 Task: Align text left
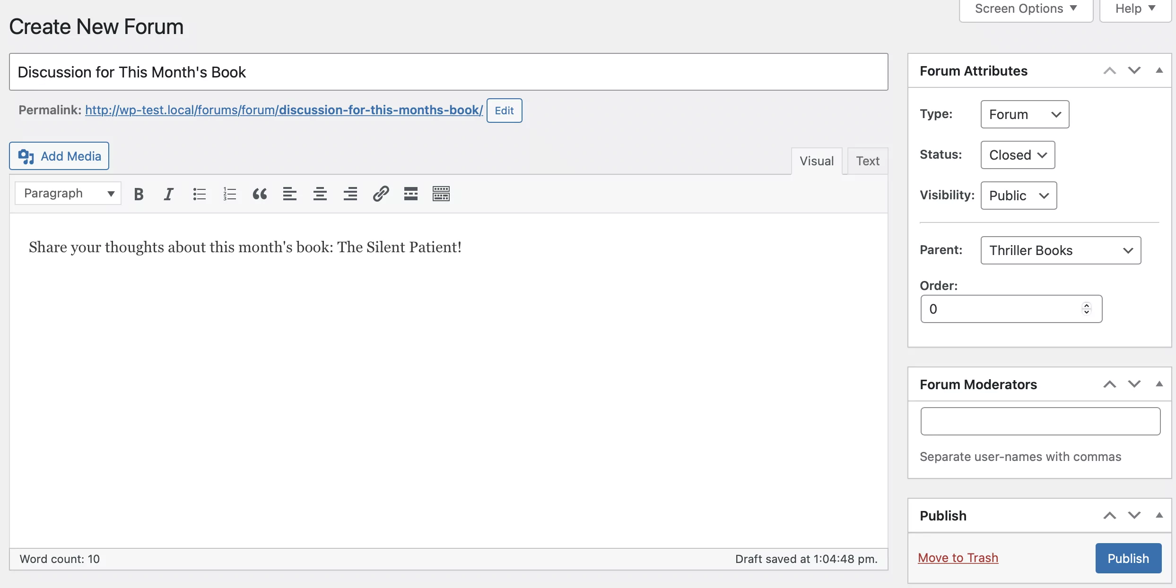pyautogui.click(x=290, y=194)
